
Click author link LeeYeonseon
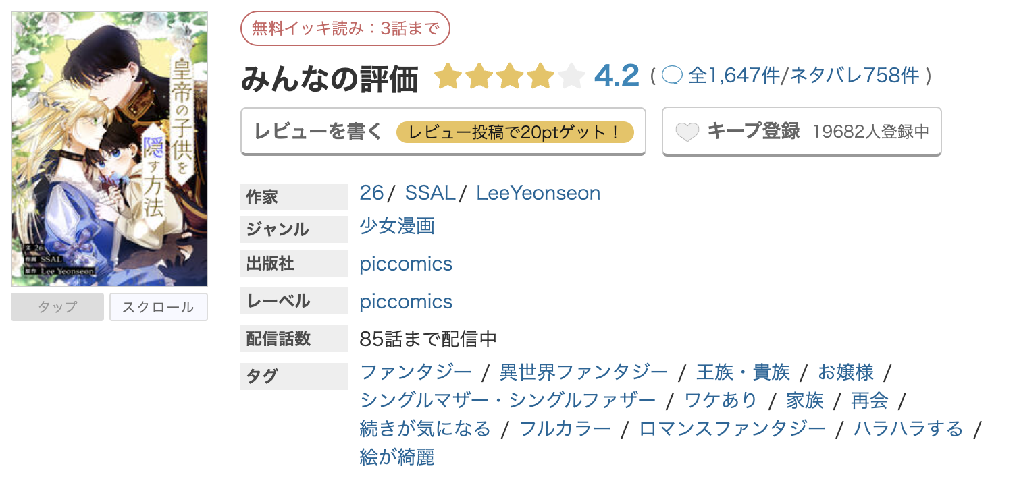click(538, 193)
